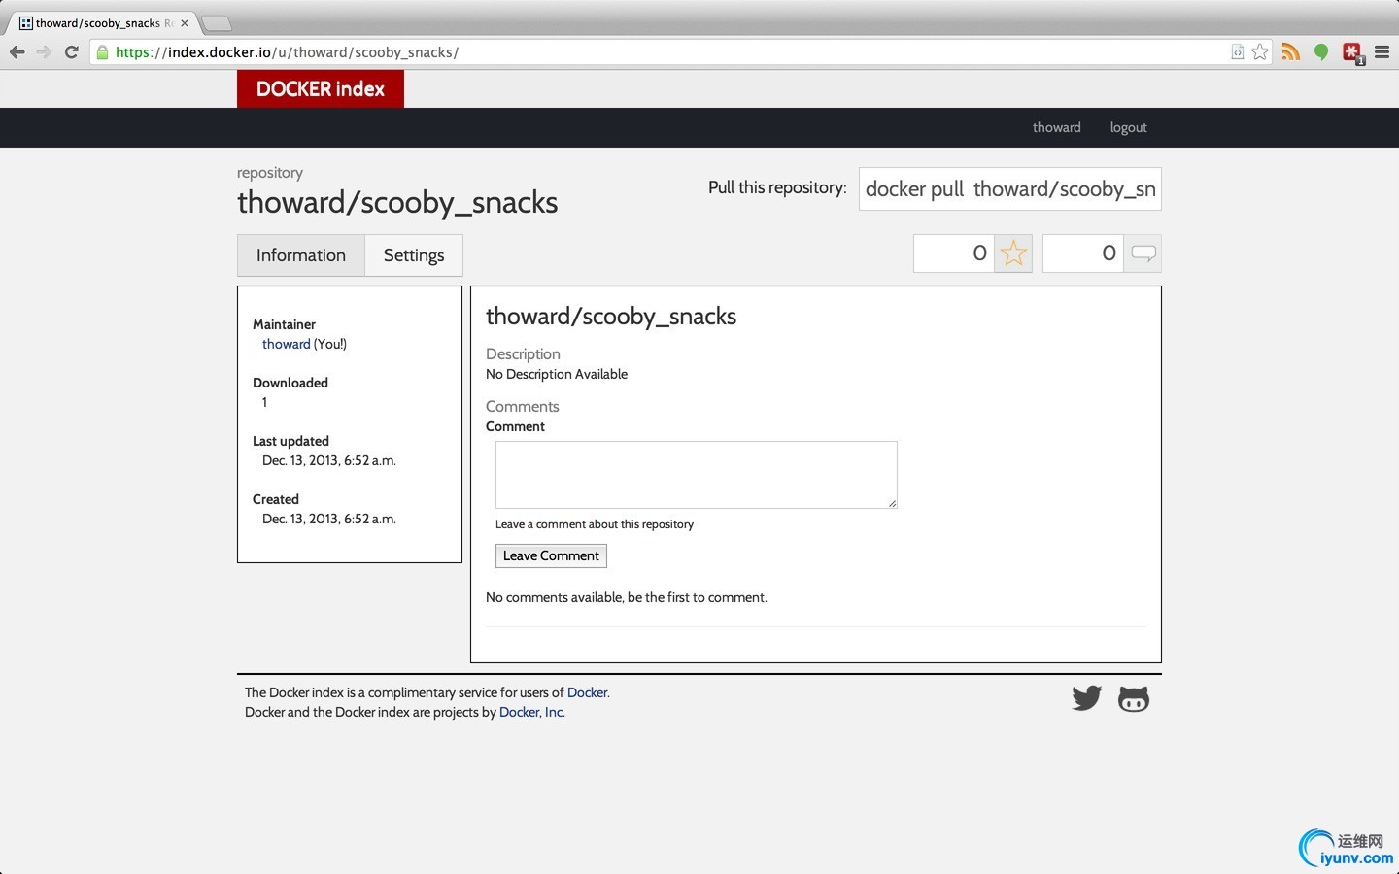Screen dimensions: 1399x874
Task: Select the thoward/scooby_snacks browser tab
Action: pyautogui.click(x=102, y=23)
